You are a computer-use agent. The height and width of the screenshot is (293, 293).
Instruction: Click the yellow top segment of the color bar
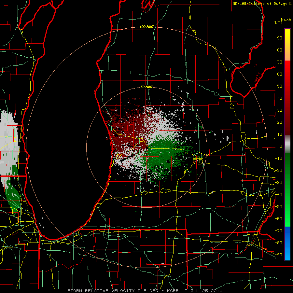[287, 45]
